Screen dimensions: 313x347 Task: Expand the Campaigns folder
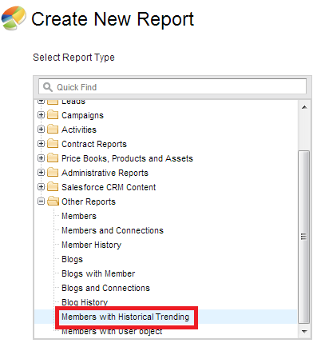tap(41, 115)
